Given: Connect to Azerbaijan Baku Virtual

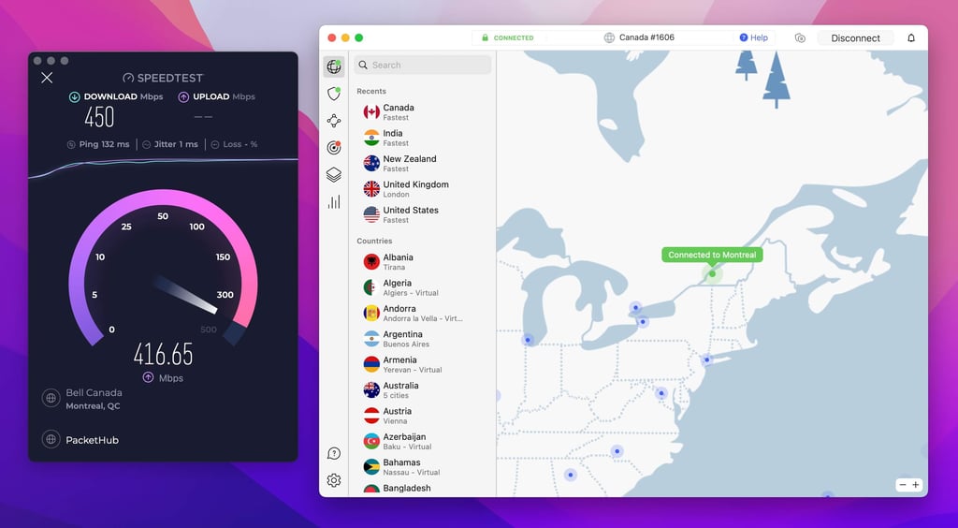Looking at the screenshot, I should pyautogui.click(x=423, y=441).
